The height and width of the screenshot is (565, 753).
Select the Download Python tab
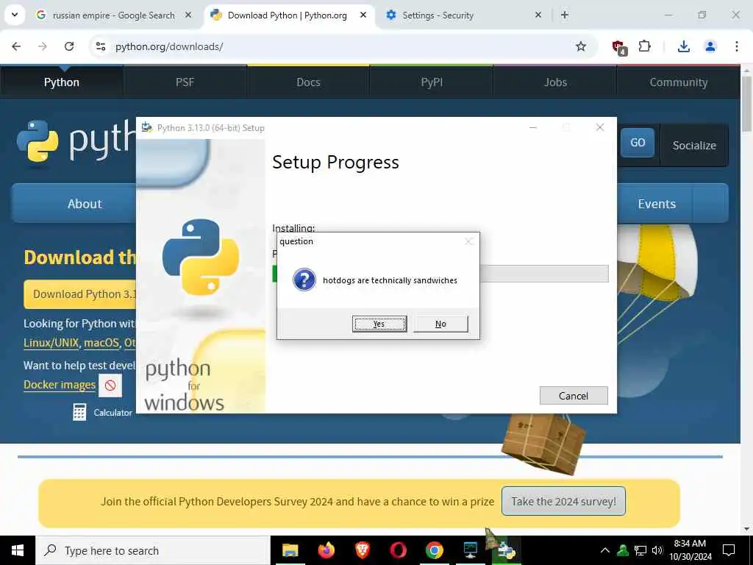(x=288, y=15)
